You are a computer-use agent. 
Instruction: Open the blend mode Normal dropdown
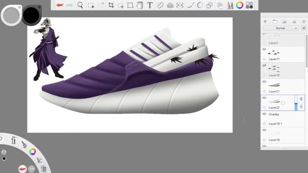coord(281,28)
